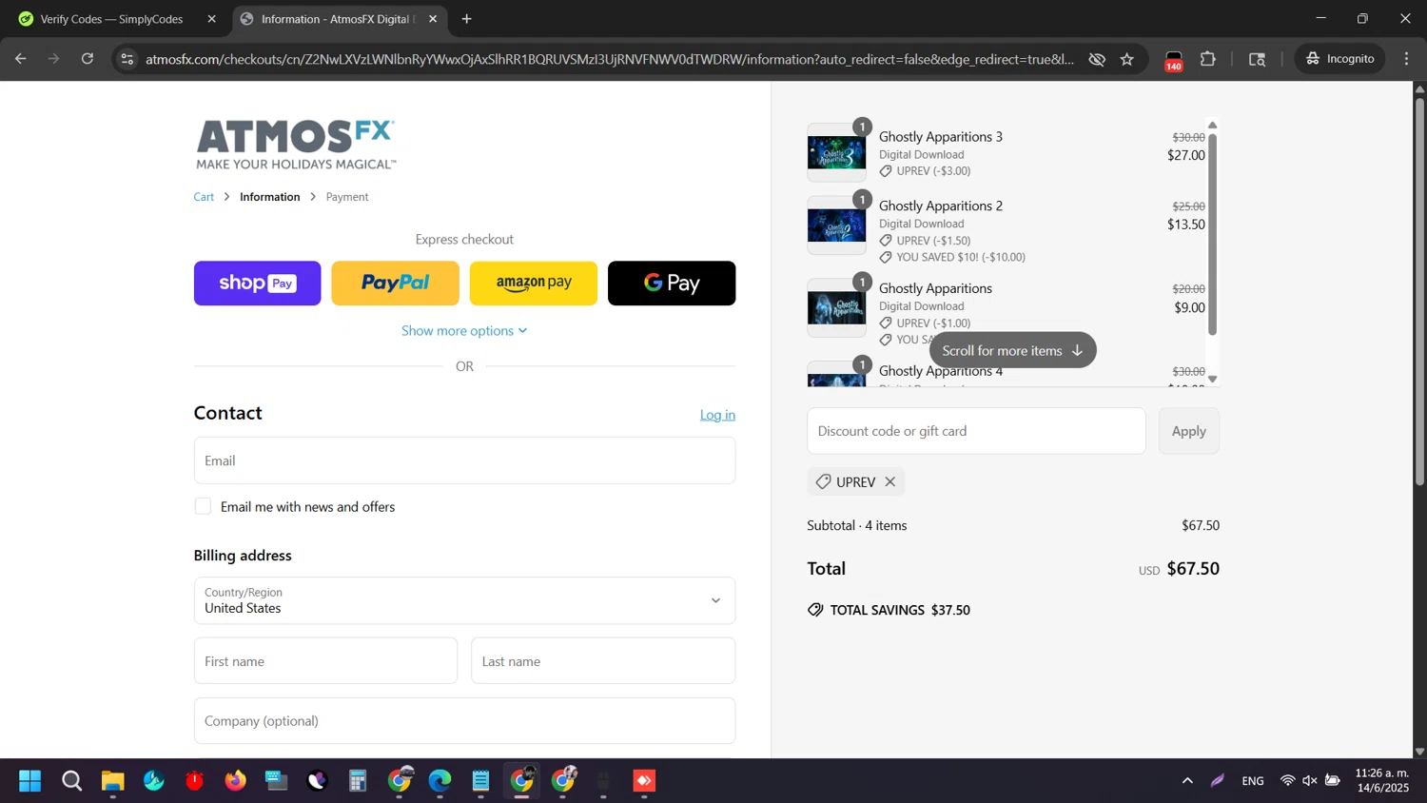
Task: Open File Explorer from taskbar
Action: click(113, 781)
